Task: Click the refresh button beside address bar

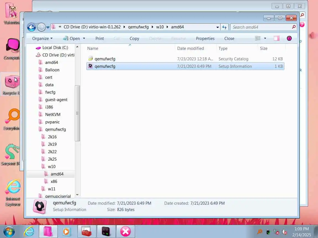Action: coord(224,27)
